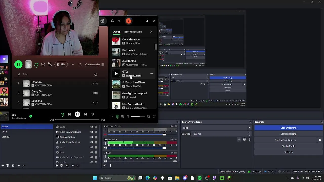The image size is (324, 182).
Task: Toggle repeat in the player bar
Action: pyautogui.click(x=92, y=115)
